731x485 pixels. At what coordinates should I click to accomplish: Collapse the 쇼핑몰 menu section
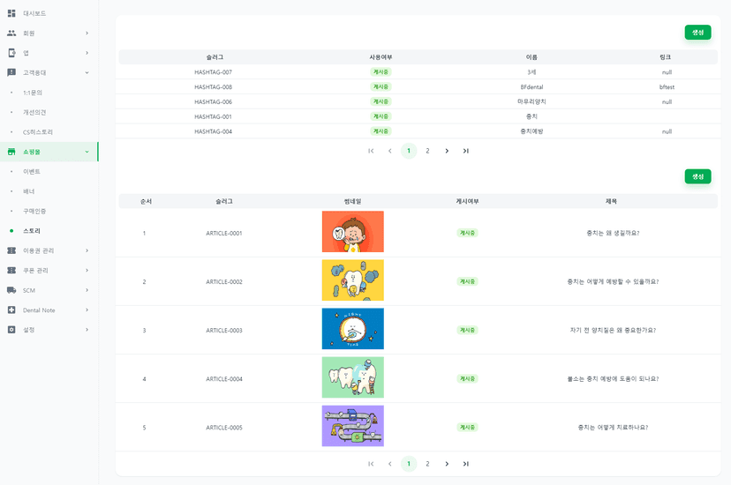(x=87, y=152)
